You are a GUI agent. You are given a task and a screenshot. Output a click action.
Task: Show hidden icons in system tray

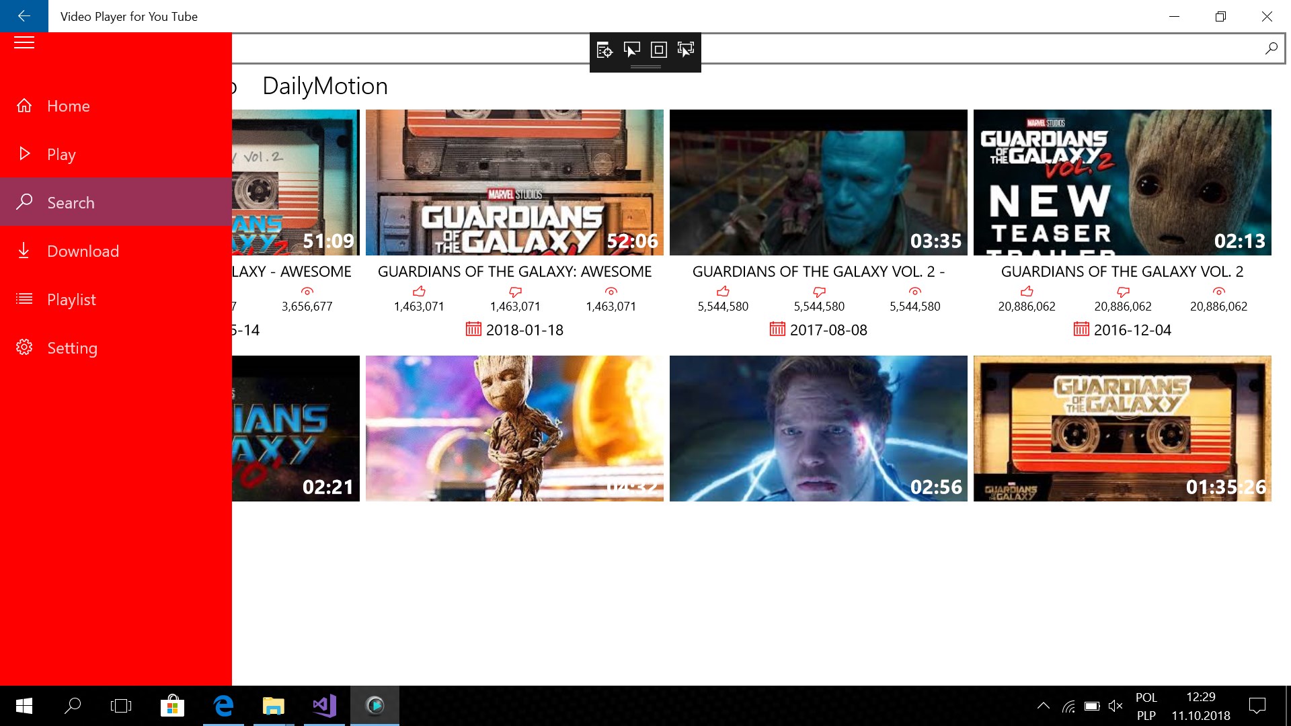[1043, 706]
